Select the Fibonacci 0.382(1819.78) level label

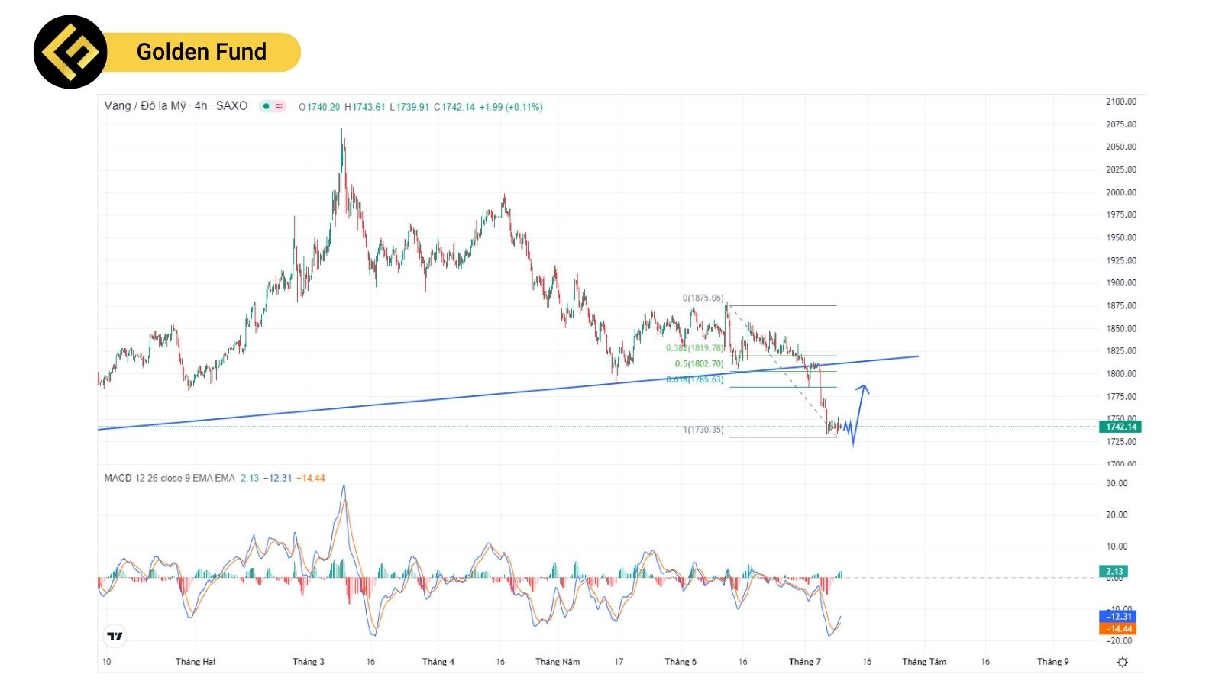(694, 348)
